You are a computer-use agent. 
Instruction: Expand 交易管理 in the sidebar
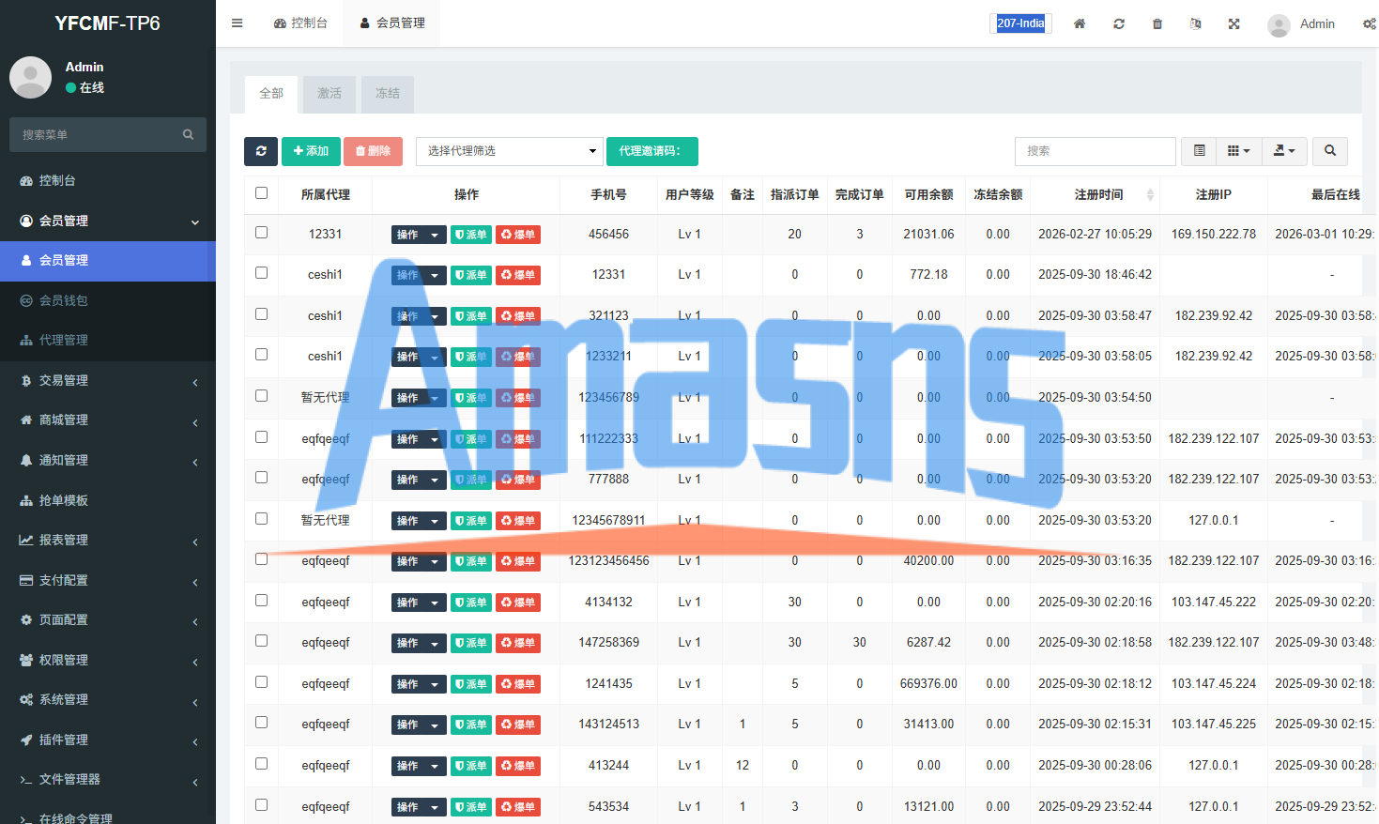pos(108,380)
